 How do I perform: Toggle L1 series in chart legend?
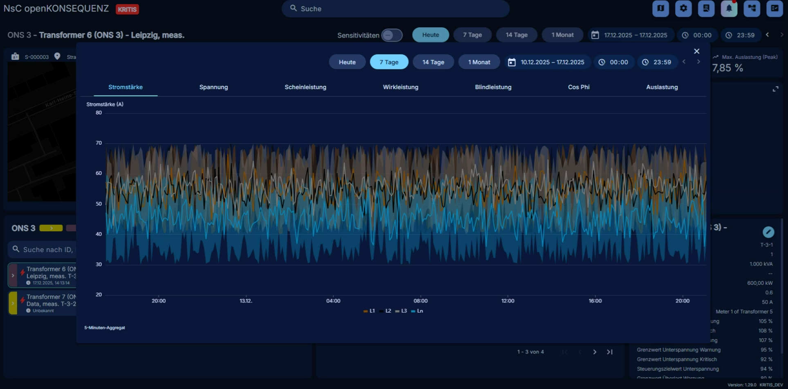[369, 311]
